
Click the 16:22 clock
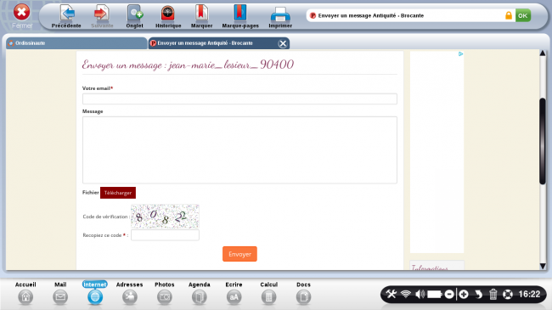click(x=529, y=294)
